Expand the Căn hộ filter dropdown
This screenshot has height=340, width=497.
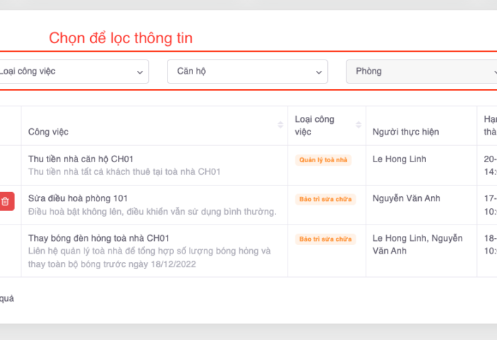coord(246,72)
